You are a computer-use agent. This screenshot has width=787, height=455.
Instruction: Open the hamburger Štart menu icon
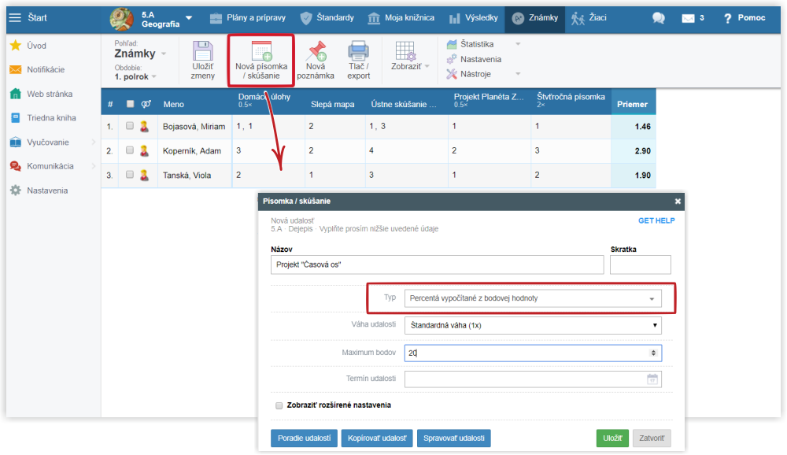click(x=15, y=18)
